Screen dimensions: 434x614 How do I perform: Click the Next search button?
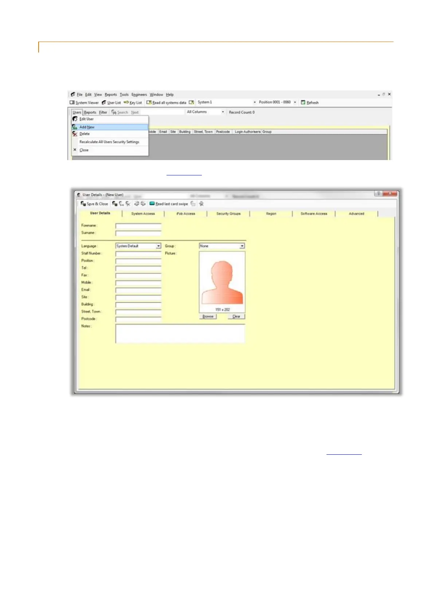[135, 112]
